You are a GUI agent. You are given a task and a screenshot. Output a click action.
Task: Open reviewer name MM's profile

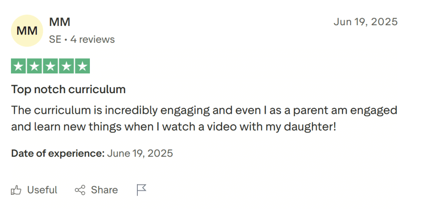click(x=60, y=22)
